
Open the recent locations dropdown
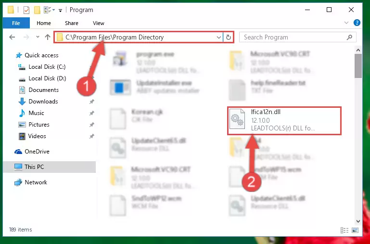pyautogui.click(x=38, y=37)
